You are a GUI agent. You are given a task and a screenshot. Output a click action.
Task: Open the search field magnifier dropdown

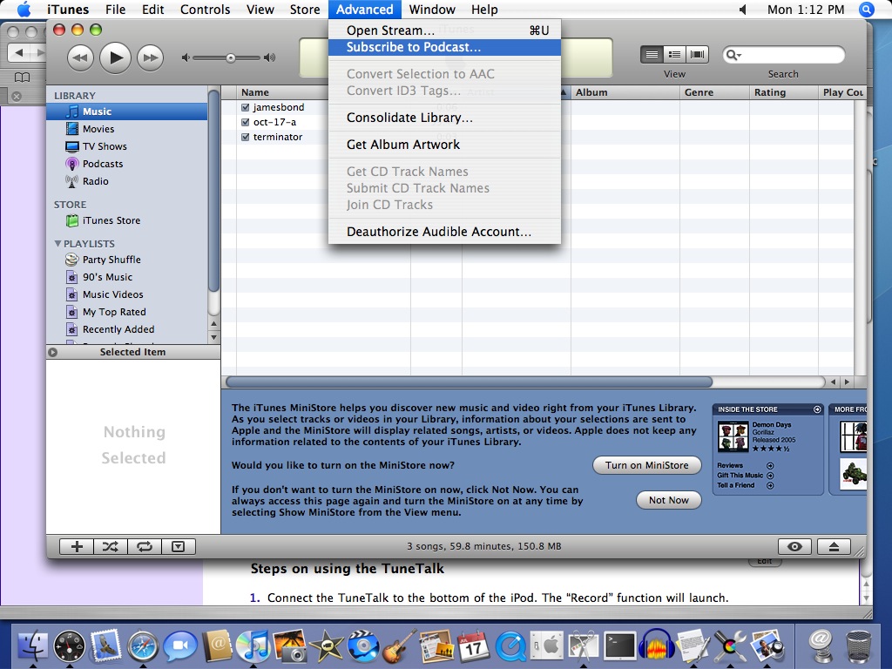pyautogui.click(x=733, y=55)
